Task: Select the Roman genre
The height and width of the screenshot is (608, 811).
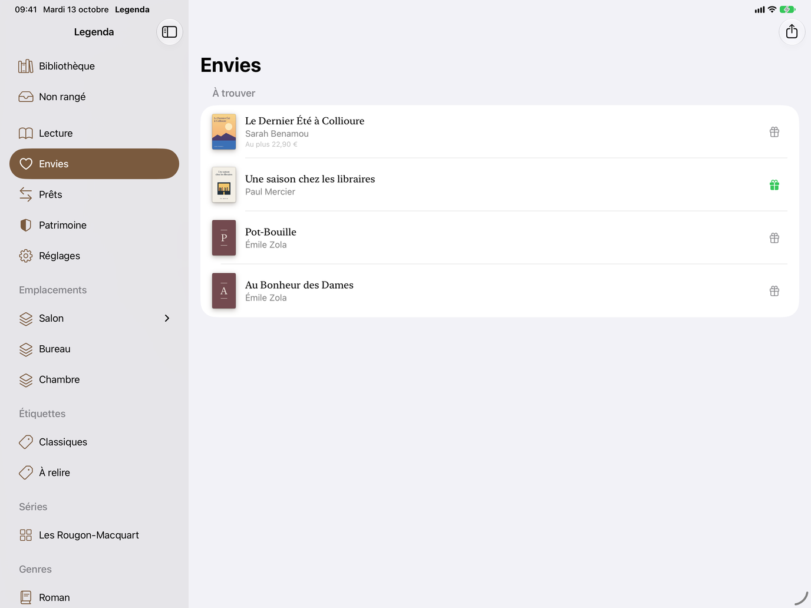Action: [x=94, y=597]
